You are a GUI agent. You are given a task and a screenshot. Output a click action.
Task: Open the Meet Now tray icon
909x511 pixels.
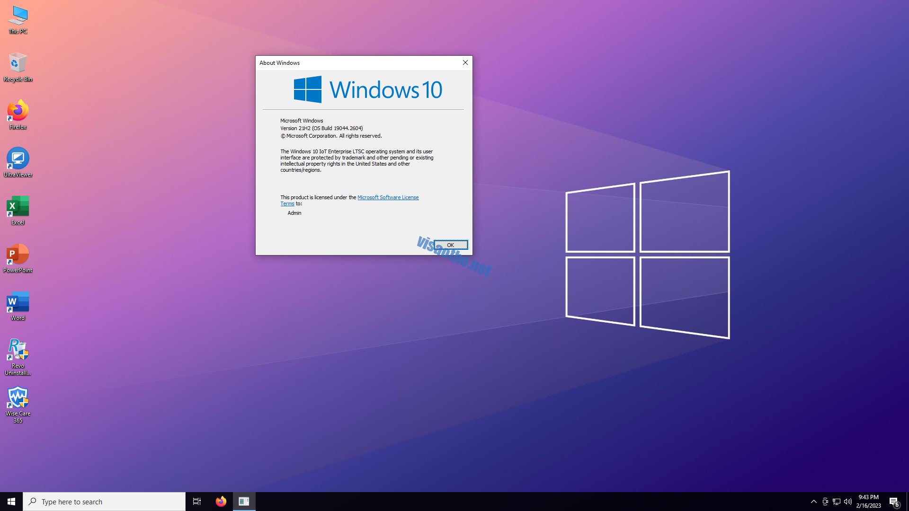pyautogui.click(x=825, y=502)
